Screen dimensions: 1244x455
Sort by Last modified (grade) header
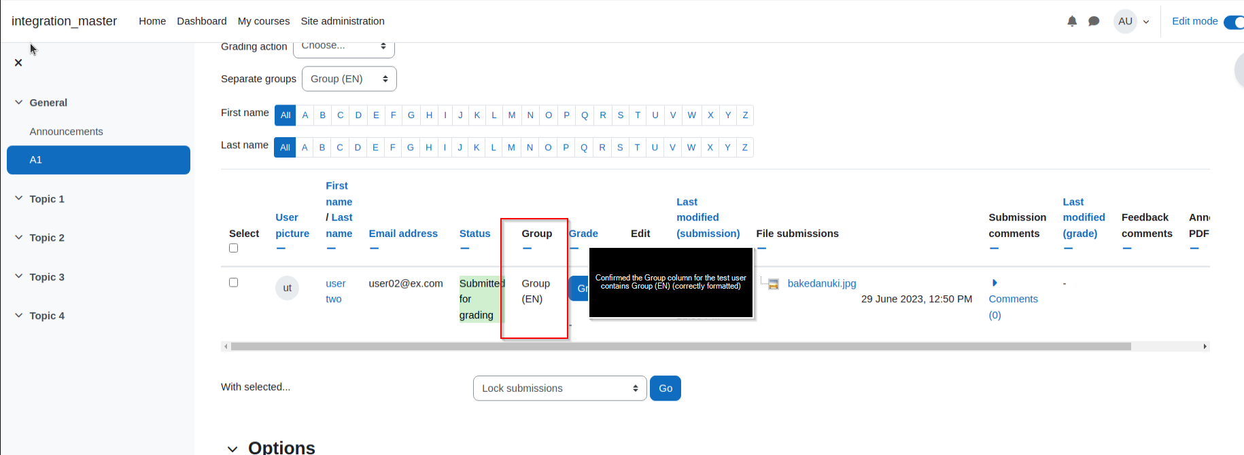point(1084,217)
